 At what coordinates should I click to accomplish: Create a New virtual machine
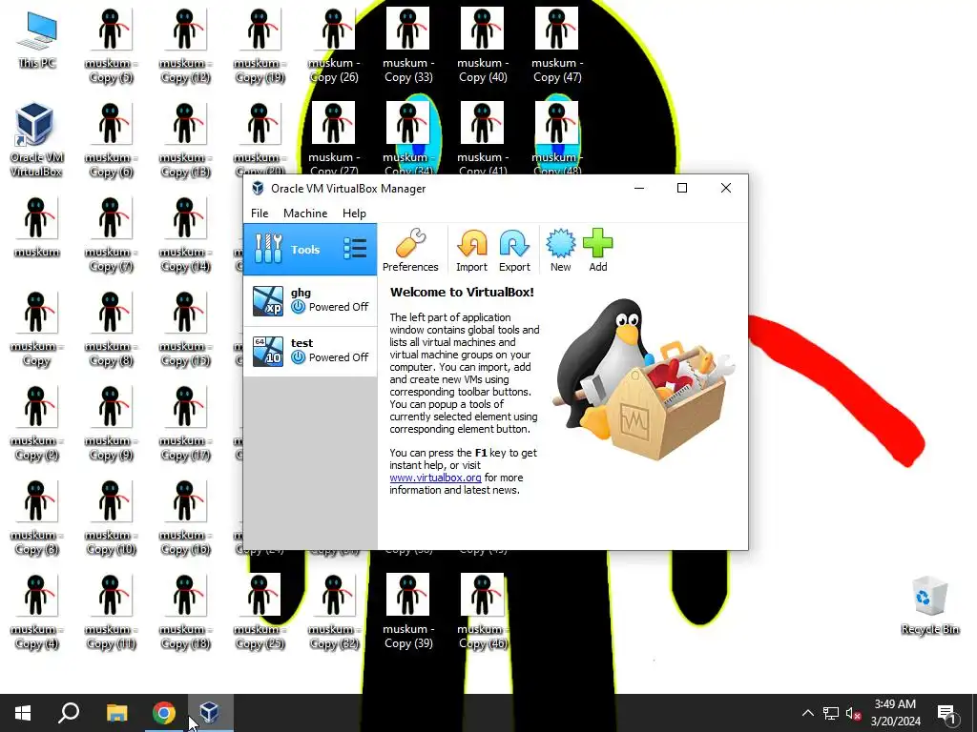560,250
